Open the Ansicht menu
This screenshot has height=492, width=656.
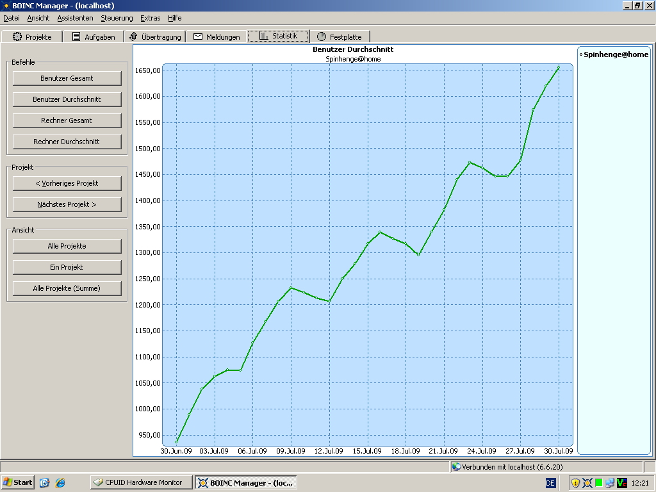(x=38, y=18)
